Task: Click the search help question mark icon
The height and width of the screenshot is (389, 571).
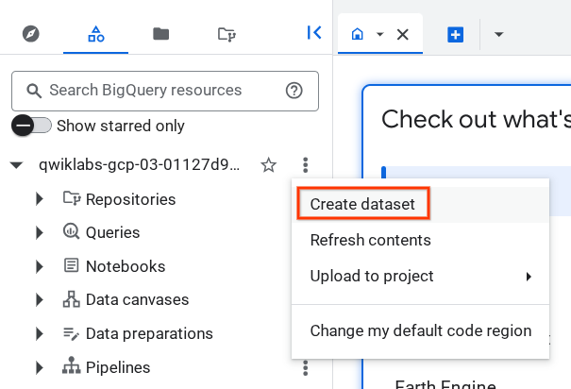Action: [294, 91]
